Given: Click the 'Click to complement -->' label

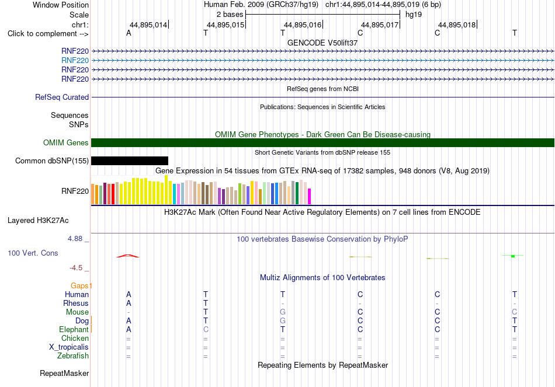Looking at the screenshot, I should tap(48, 34).
